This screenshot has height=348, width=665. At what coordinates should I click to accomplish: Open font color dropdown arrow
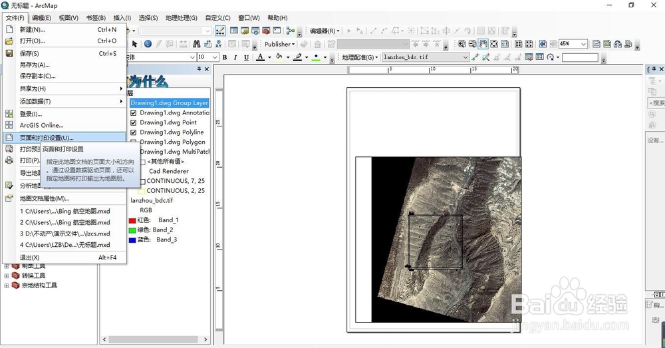tap(270, 57)
